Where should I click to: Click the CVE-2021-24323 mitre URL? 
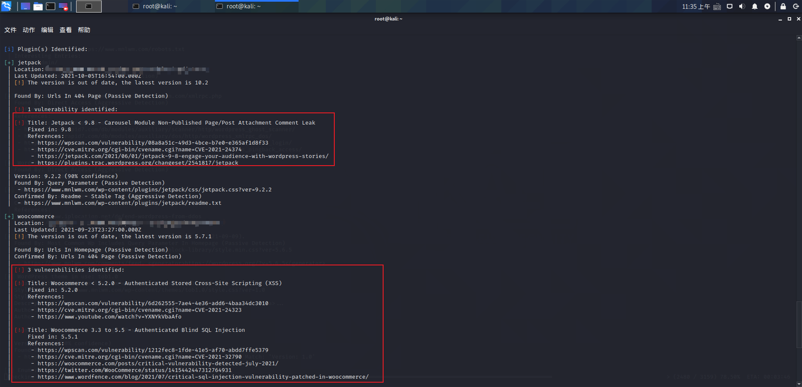139,310
